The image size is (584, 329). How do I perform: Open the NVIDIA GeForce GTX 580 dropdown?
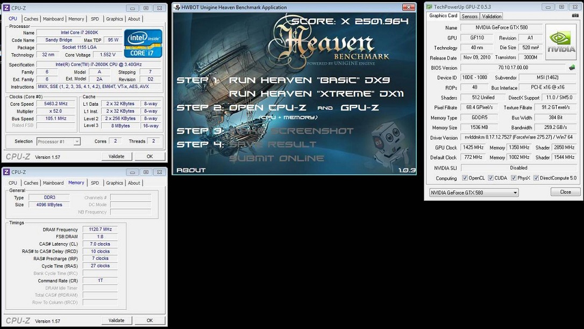coord(473,192)
